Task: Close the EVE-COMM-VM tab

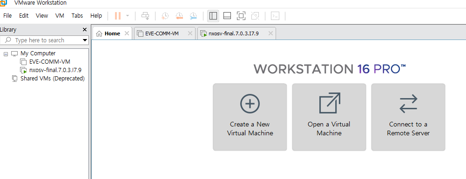Action: pos(190,33)
